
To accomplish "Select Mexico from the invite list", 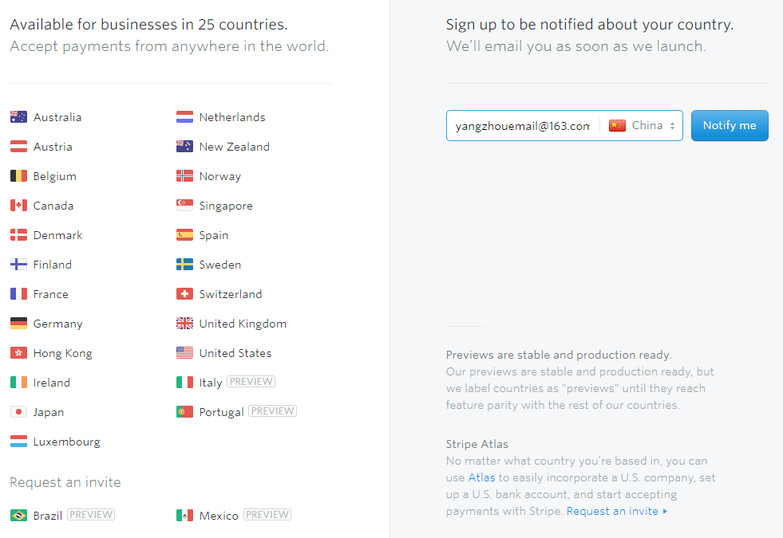I will point(219,516).
